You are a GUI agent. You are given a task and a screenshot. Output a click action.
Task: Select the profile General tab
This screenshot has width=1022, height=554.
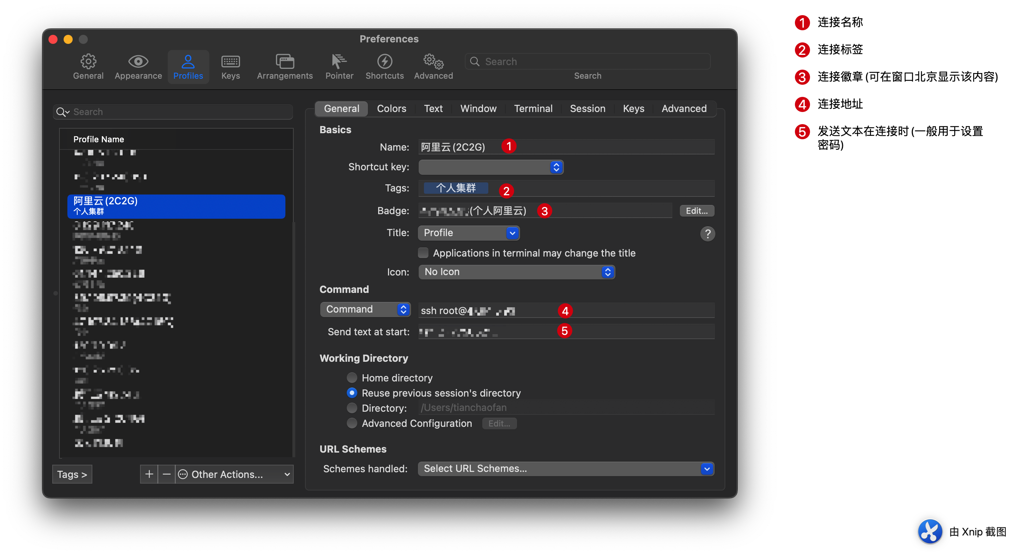point(341,108)
